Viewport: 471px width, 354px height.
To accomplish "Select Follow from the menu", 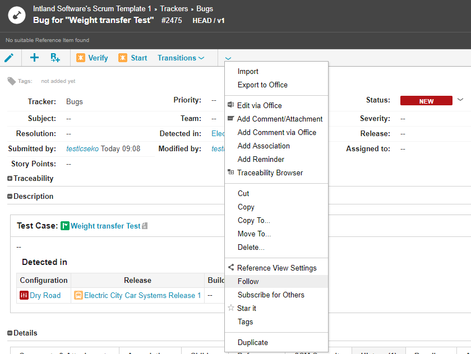I will pos(248,281).
